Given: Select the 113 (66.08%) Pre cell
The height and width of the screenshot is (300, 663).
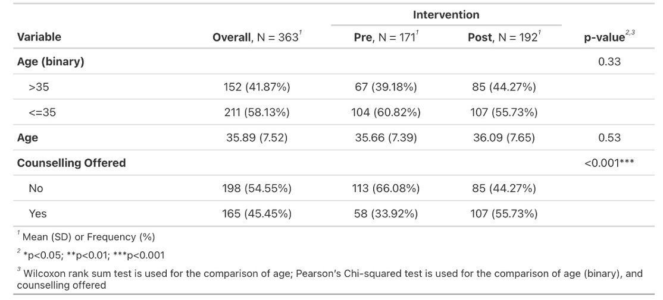Looking at the screenshot, I should pos(386,188).
